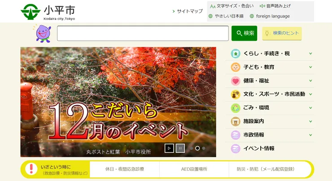The height and width of the screenshot is (181, 332).
Task: Click the lightbulb icon in 検索のヒント
Action: pyautogui.click(x=267, y=33)
